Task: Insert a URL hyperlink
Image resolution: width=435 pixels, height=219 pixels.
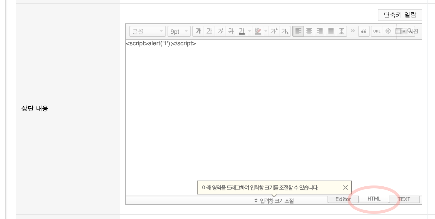Action: click(377, 31)
